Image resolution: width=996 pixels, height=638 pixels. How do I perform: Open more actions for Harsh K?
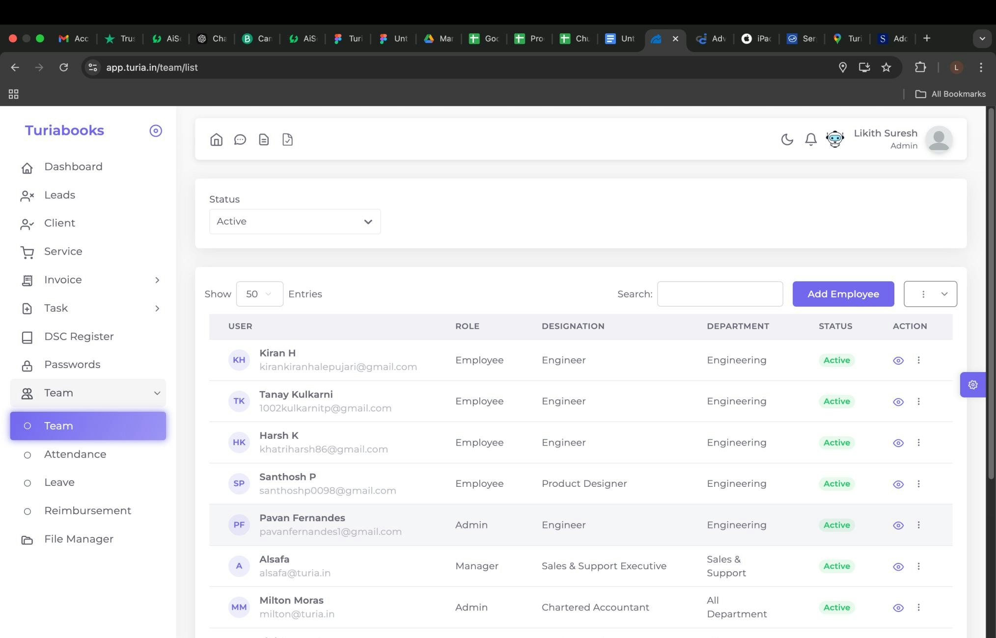point(918,443)
